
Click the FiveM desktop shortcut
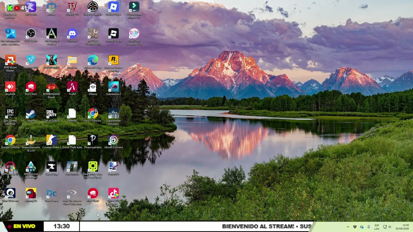[x=72, y=89]
